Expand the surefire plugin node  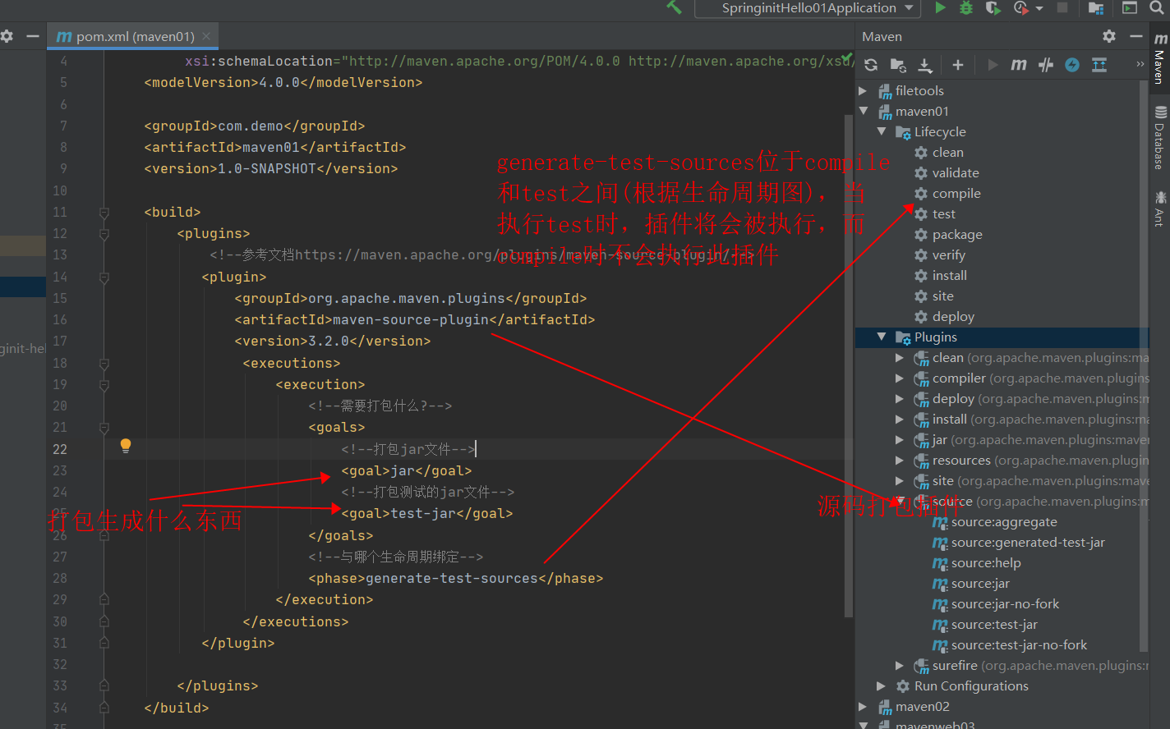[x=900, y=665]
